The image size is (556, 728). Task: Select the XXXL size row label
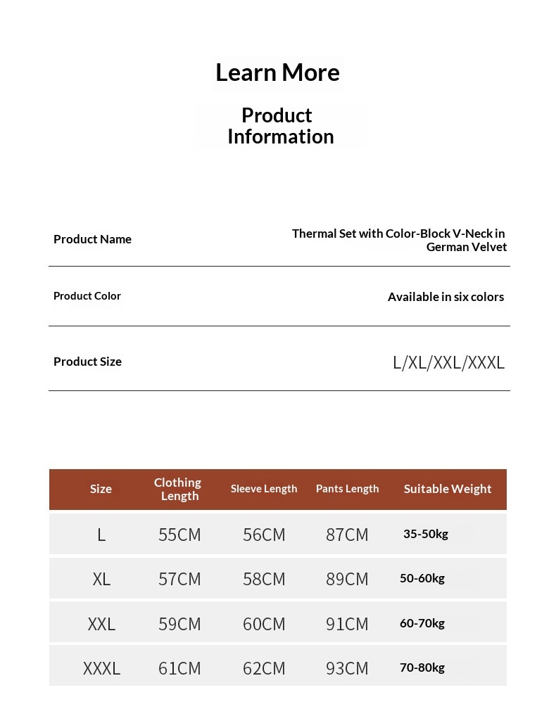(101, 669)
